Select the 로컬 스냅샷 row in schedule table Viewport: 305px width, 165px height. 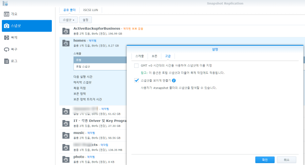(x=100, y=66)
